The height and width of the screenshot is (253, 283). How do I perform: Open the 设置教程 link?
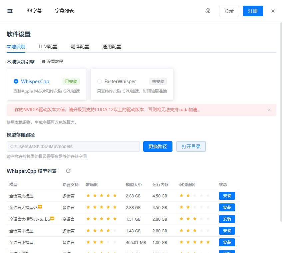(55, 62)
